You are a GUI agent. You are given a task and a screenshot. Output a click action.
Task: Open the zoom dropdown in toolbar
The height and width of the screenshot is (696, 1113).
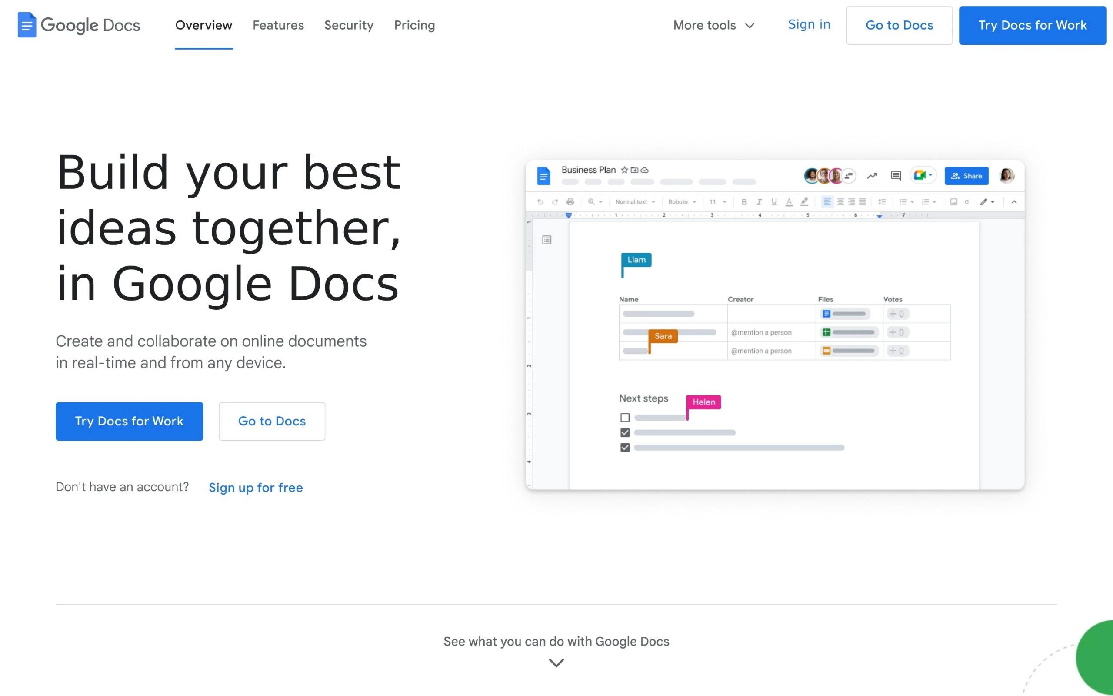click(595, 201)
